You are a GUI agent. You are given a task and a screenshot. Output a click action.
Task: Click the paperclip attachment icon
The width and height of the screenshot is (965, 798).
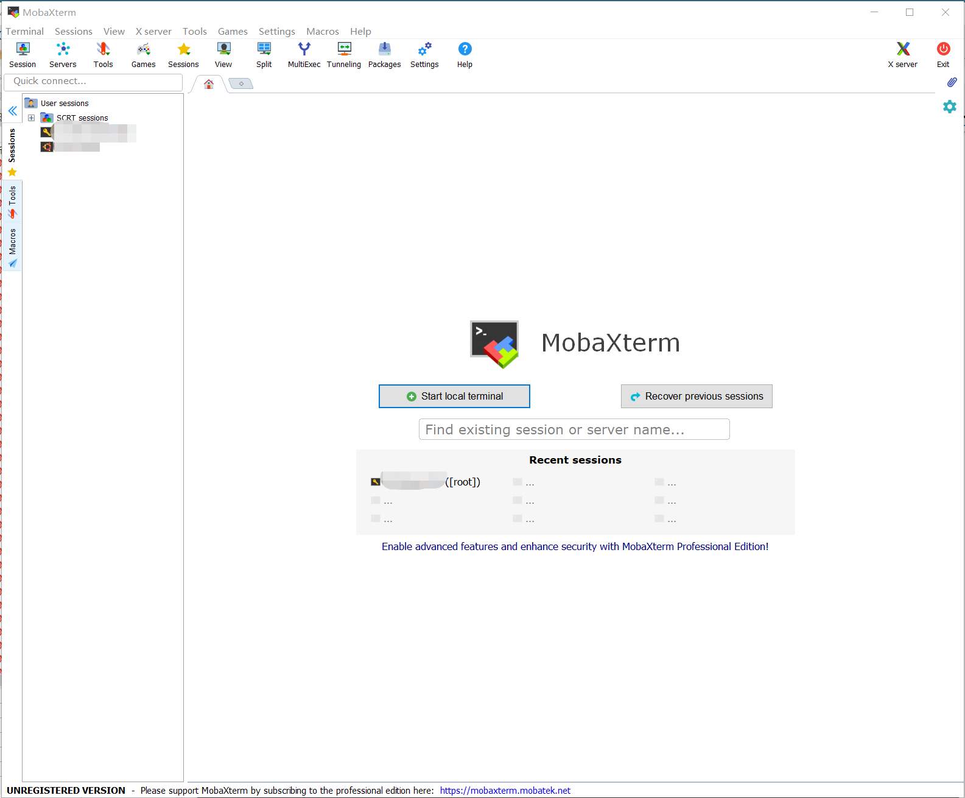point(952,82)
